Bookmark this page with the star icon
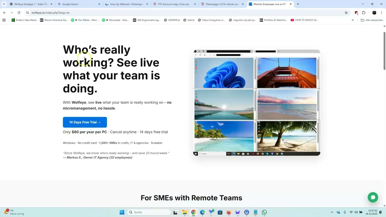The width and height of the screenshot is (386, 217). 346,13
